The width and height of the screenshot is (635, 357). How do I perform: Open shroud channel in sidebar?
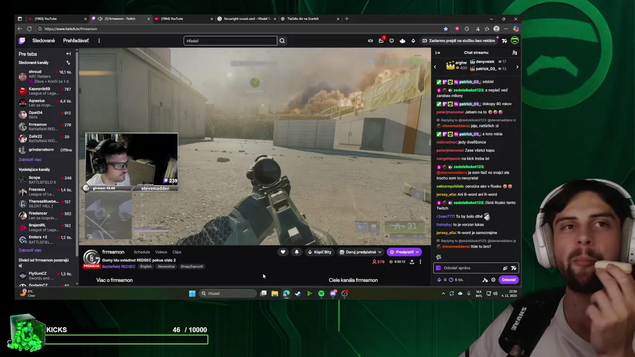[46, 76]
